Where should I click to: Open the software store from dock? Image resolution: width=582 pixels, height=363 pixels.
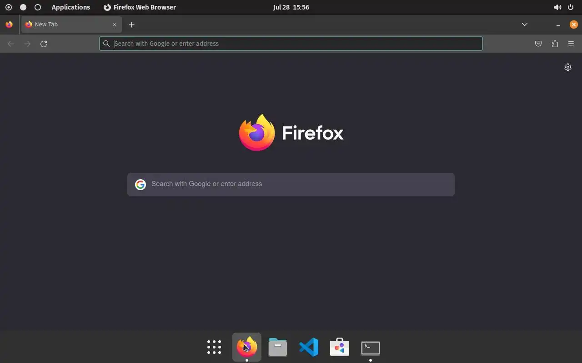coord(340,347)
